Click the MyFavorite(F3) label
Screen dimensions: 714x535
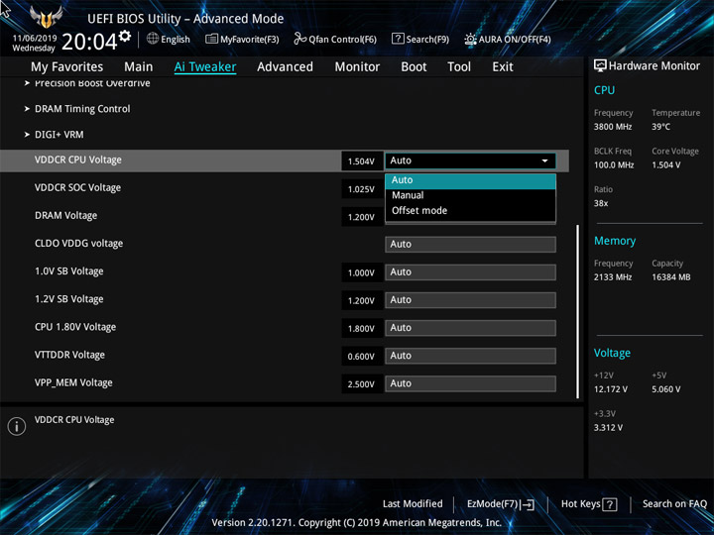[250, 40]
